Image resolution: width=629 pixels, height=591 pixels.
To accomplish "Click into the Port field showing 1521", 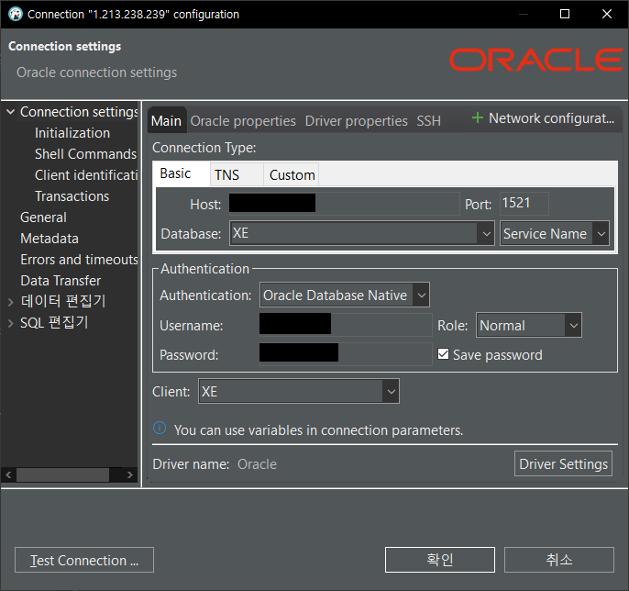I will pyautogui.click(x=524, y=203).
